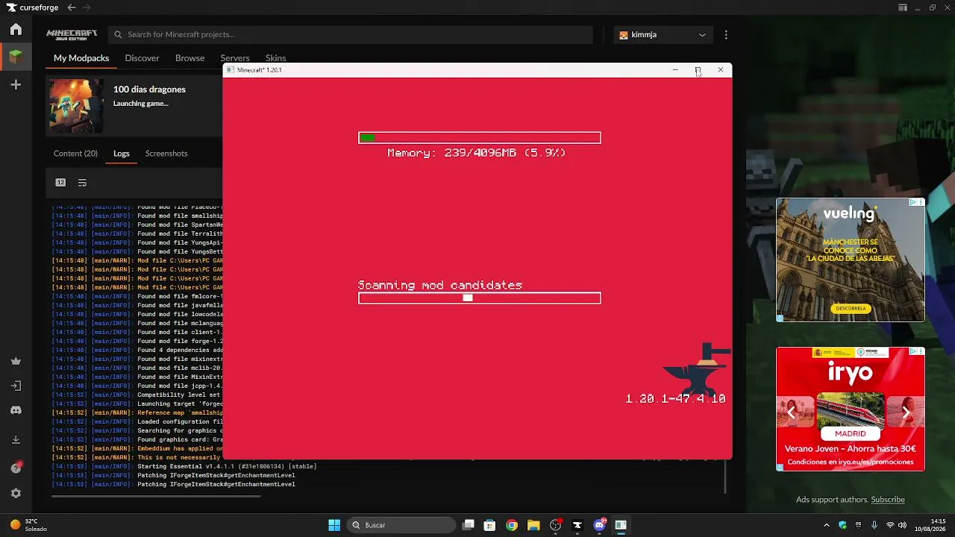Click the log's horizontal scrollbar

(x=156, y=495)
